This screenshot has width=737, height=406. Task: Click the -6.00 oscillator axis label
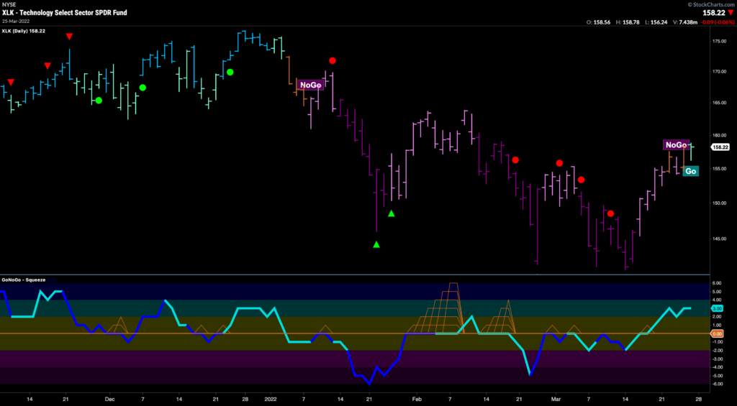point(718,384)
